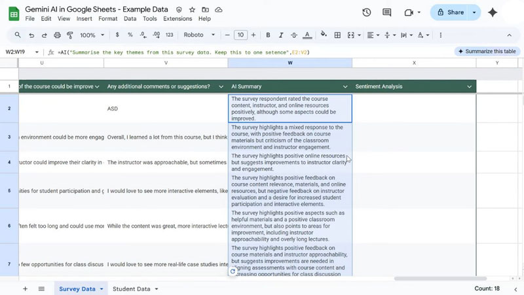The image size is (524, 295).
Task: Open the 100% zoom dropdown
Action: tap(92, 35)
